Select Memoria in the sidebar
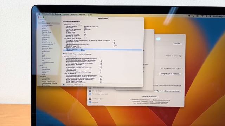225x126 pixels. 45,50
